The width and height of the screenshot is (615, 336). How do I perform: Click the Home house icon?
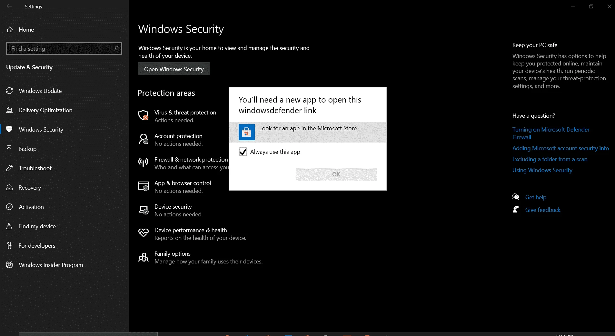[10, 30]
